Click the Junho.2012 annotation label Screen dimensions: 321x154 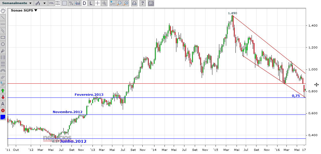(x=73, y=141)
